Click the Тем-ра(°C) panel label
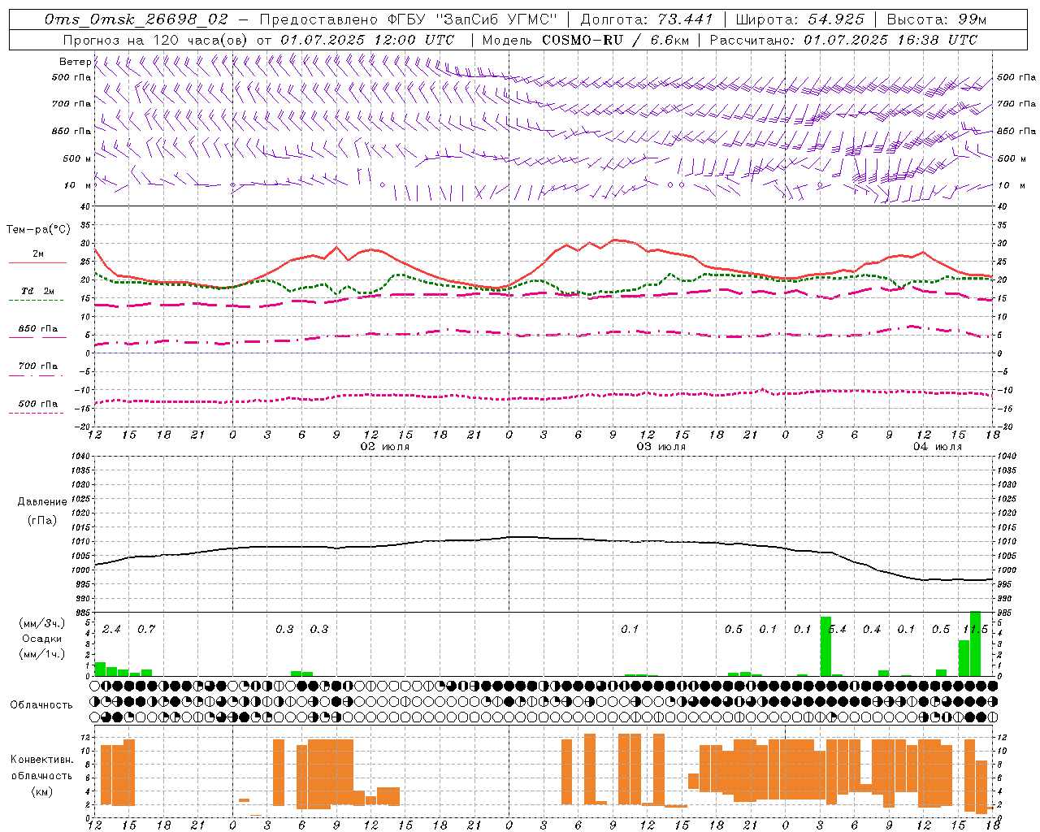Image resolution: width=1040 pixels, height=832 pixels. tap(38, 230)
